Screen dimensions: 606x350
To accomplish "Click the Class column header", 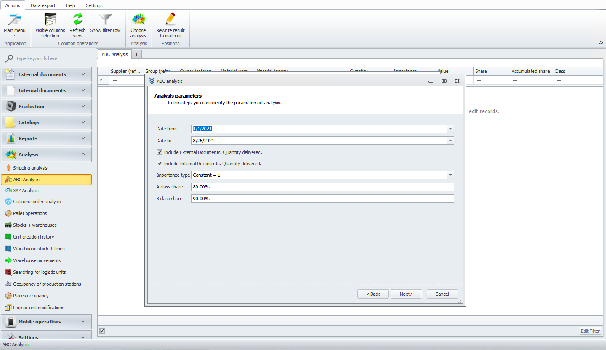I will 578,71.
